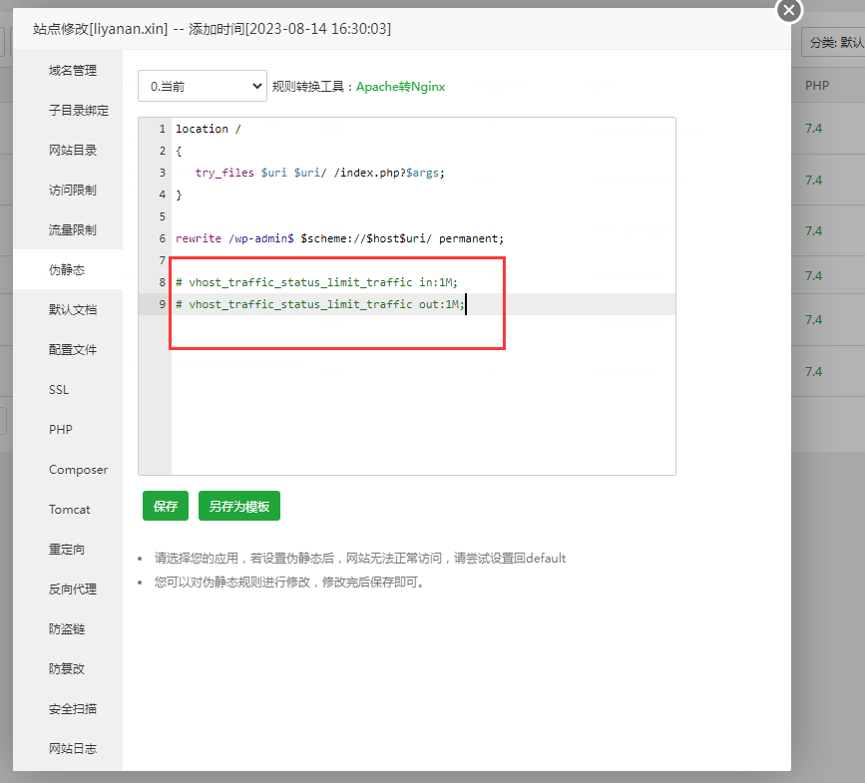Open the 0.当前 rewrite template dropdown
Screen dimensions: 865x783
tap(203, 86)
